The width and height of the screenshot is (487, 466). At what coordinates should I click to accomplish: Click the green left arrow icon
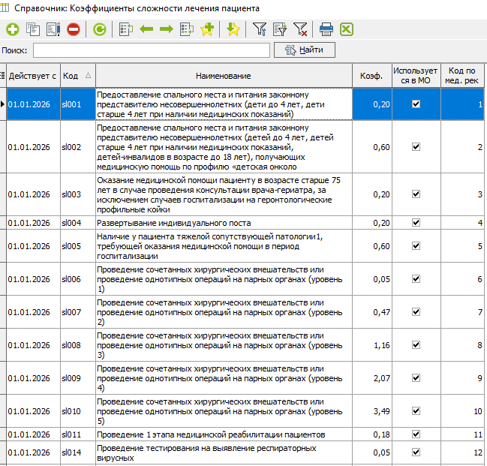point(146,30)
